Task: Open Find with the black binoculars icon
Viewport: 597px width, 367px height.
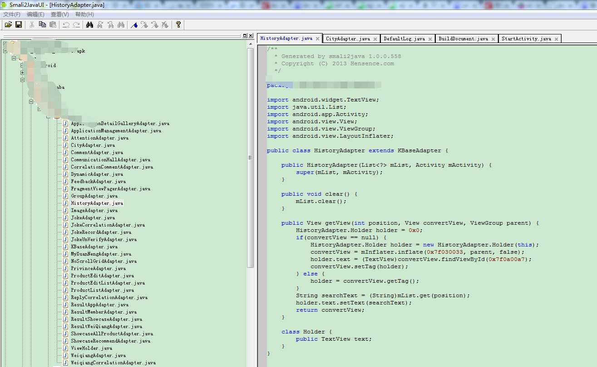Action: pos(89,24)
